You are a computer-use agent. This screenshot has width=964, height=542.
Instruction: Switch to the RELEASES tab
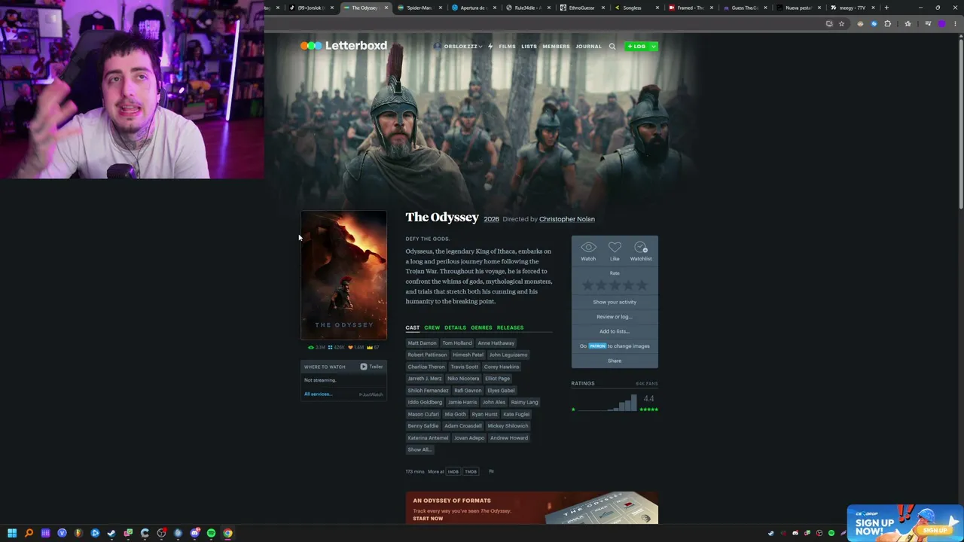pyautogui.click(x=510, y=327)
